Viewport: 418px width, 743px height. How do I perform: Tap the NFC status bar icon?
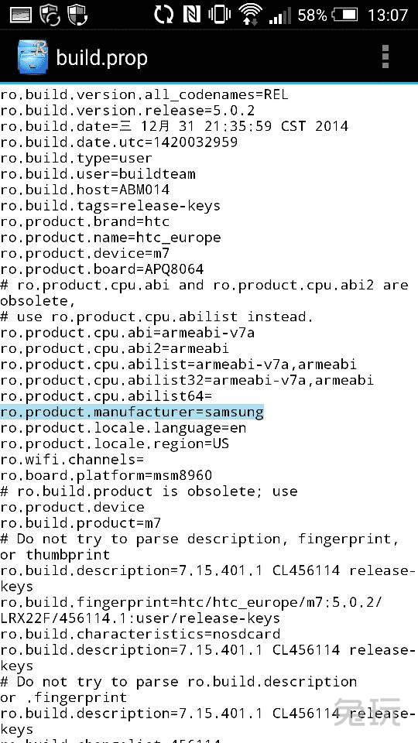pos(193,15)
